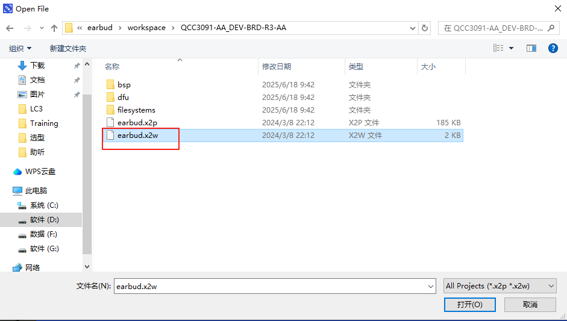Click the 取消 button
Screen dimensions: 567x321
coord(530,304)
